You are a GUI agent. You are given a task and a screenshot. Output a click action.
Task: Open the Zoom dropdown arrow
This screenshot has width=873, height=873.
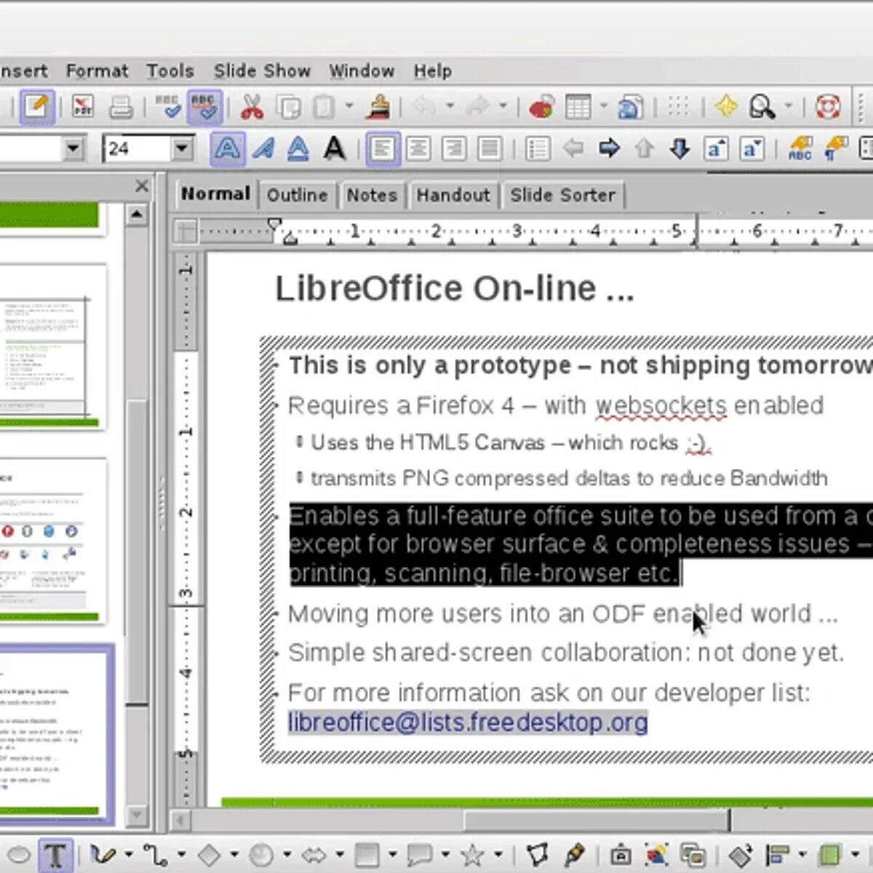[789, 106]
